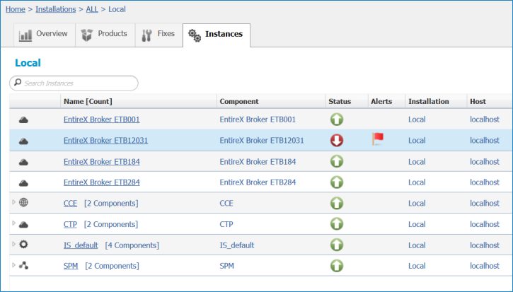Expand the SPM instance row
This screenshot has height=292, width=513.
pyautogui.click(x=13, y=265)
